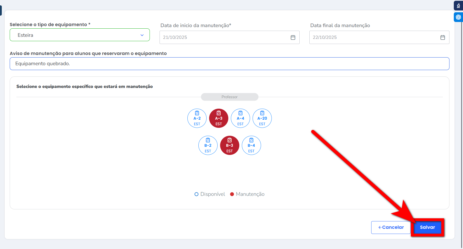Viewport: 463px width, 249px height.
Task: Edit the maintenance notice text field
Action: tap(229, 64)
